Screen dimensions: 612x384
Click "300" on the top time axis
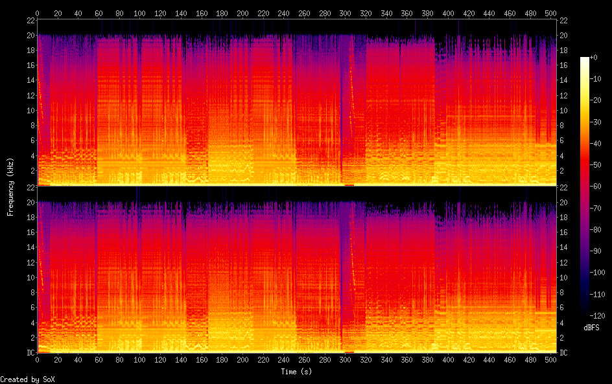[346, 13]
